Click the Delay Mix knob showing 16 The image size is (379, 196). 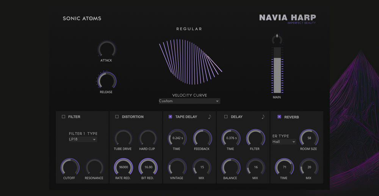click(256, 167)
